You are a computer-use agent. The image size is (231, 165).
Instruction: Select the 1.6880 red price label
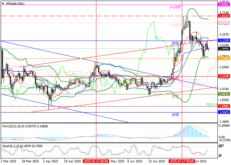224,106
